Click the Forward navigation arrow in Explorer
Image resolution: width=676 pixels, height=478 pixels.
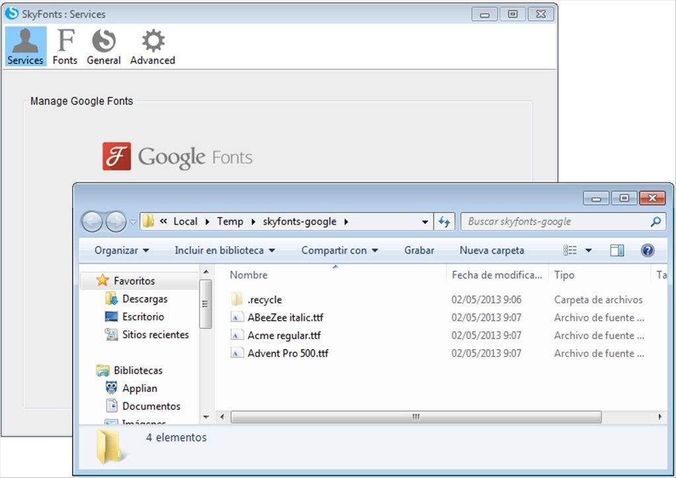pos(116,221)
